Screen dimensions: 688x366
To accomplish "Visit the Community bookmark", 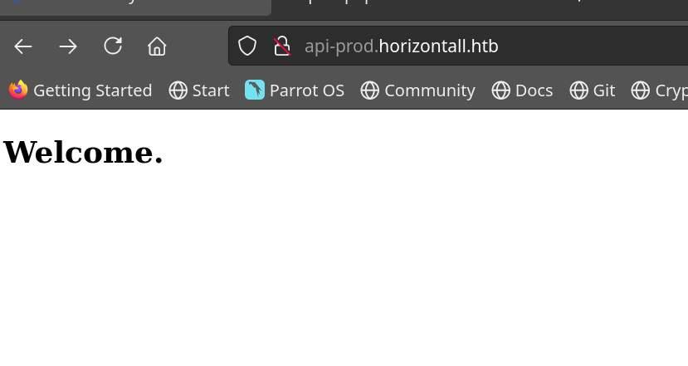I will tap(417, 90).
